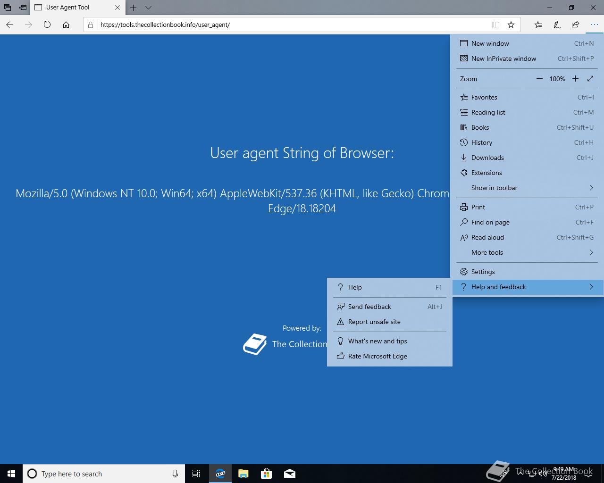The image size is (604, 483).
Task: Open History menu entry
Action: click(527, 142)
